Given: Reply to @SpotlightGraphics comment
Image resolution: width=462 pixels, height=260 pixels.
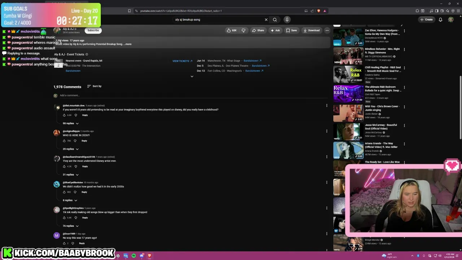Looking at the screenshot, I should click(x=85, y=218).
